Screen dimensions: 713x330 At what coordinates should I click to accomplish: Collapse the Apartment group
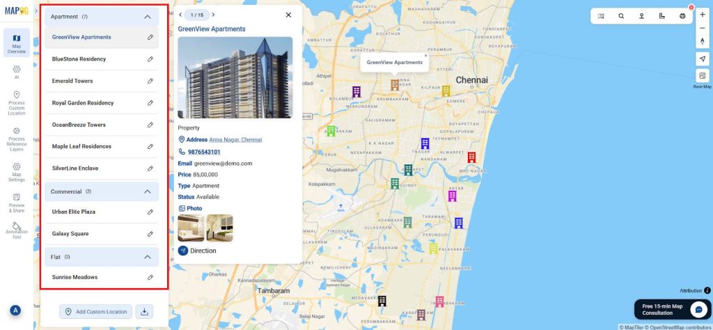point(147,17)
